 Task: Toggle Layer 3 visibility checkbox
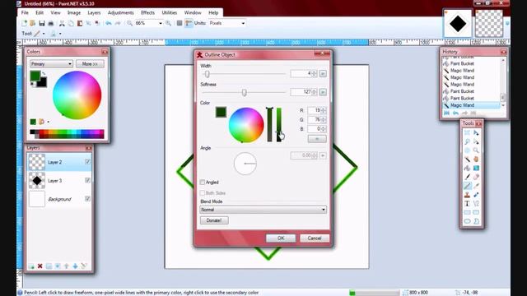tap(88, 180)
